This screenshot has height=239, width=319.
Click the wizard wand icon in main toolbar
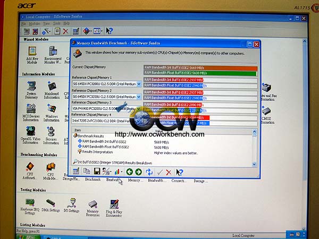[x=46, y=31]
